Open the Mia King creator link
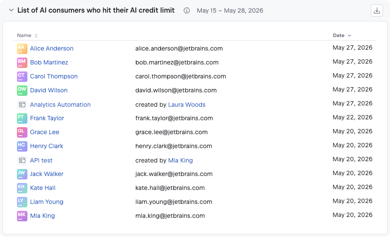 coord(181,160)
